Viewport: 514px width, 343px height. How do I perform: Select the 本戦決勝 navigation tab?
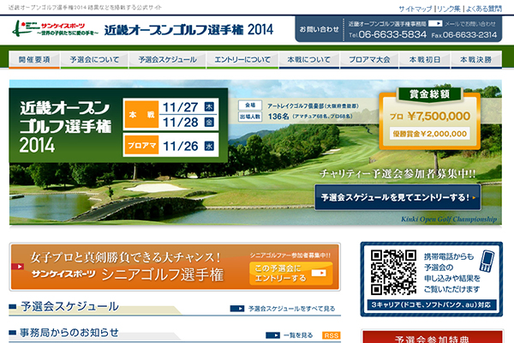476,60
